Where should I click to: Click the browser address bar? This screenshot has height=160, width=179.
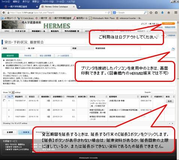coord(56,13)
